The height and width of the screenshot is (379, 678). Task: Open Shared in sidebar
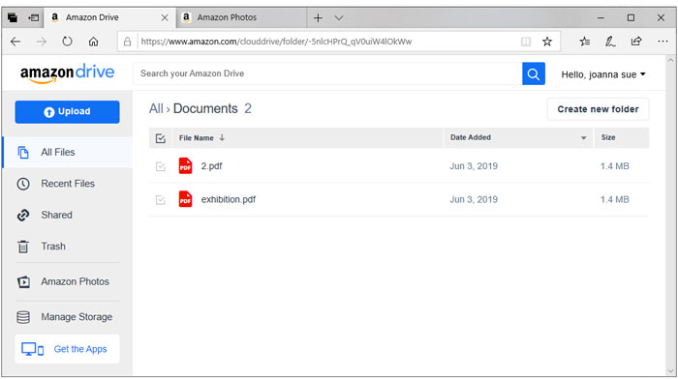tap(68, 215)
